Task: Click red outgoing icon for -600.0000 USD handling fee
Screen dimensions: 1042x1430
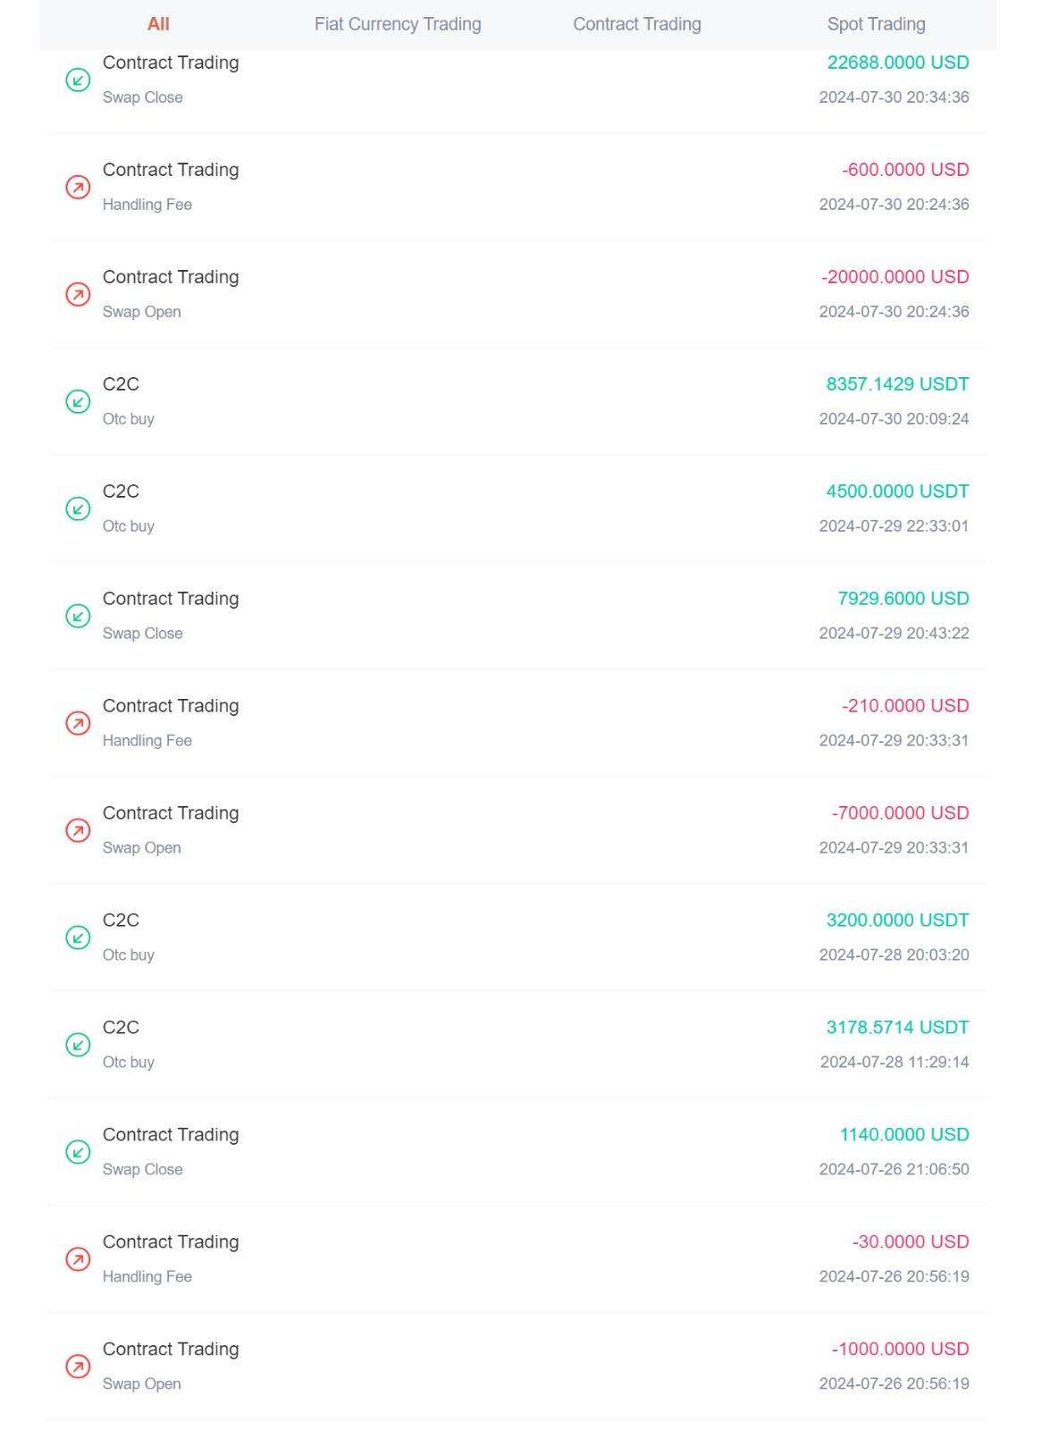Action: pos(78,187)
